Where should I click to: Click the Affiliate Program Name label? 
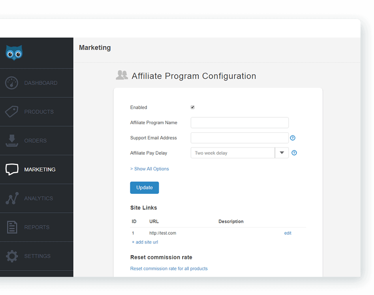click(x=154, y=123)
